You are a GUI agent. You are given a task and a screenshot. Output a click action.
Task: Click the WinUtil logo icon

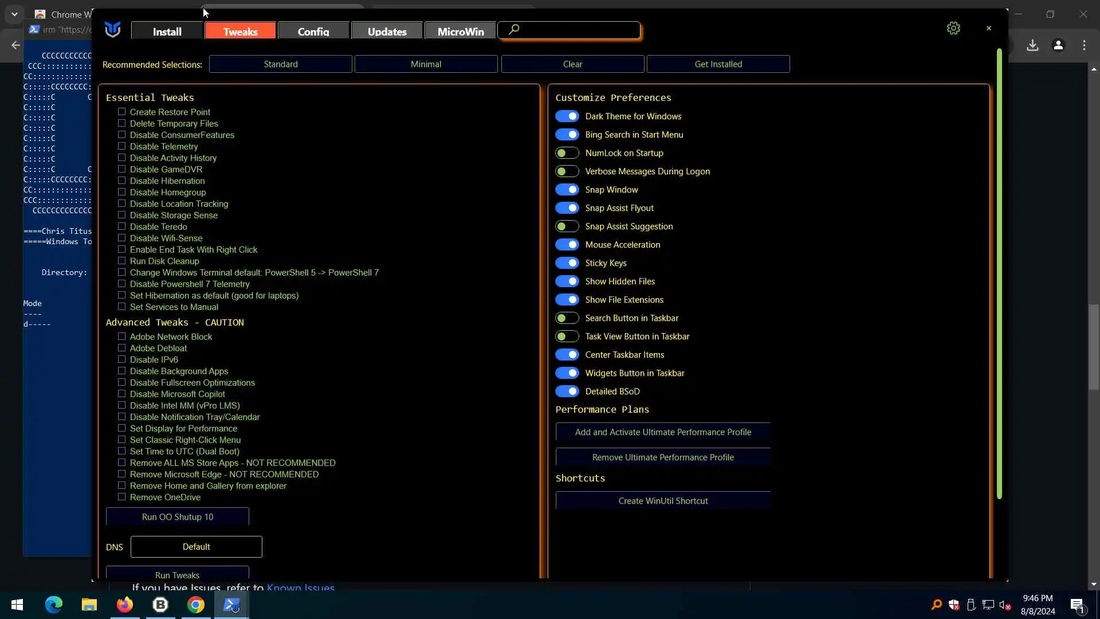tap(113, 29)
